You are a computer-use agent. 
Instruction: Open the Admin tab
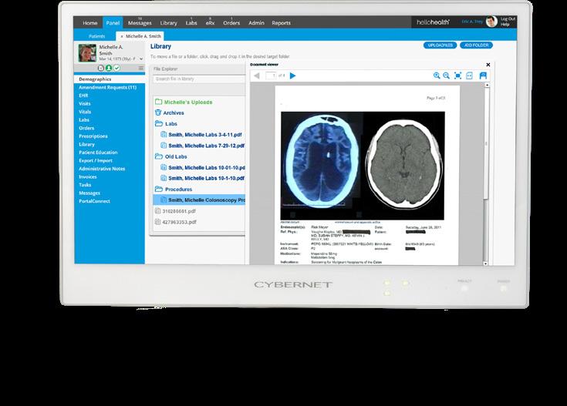[256, 23]
